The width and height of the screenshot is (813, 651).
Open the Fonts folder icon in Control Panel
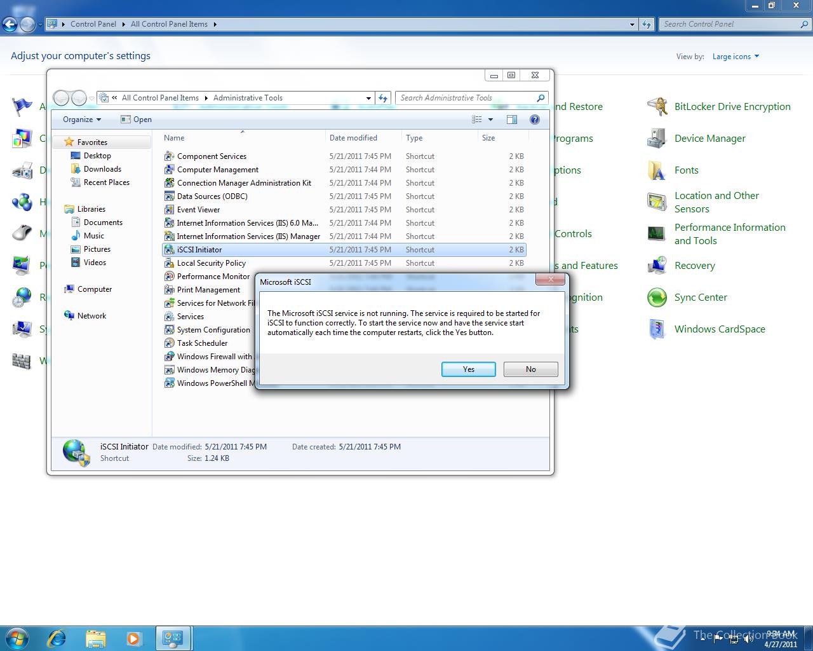click(x=657, y=170)
